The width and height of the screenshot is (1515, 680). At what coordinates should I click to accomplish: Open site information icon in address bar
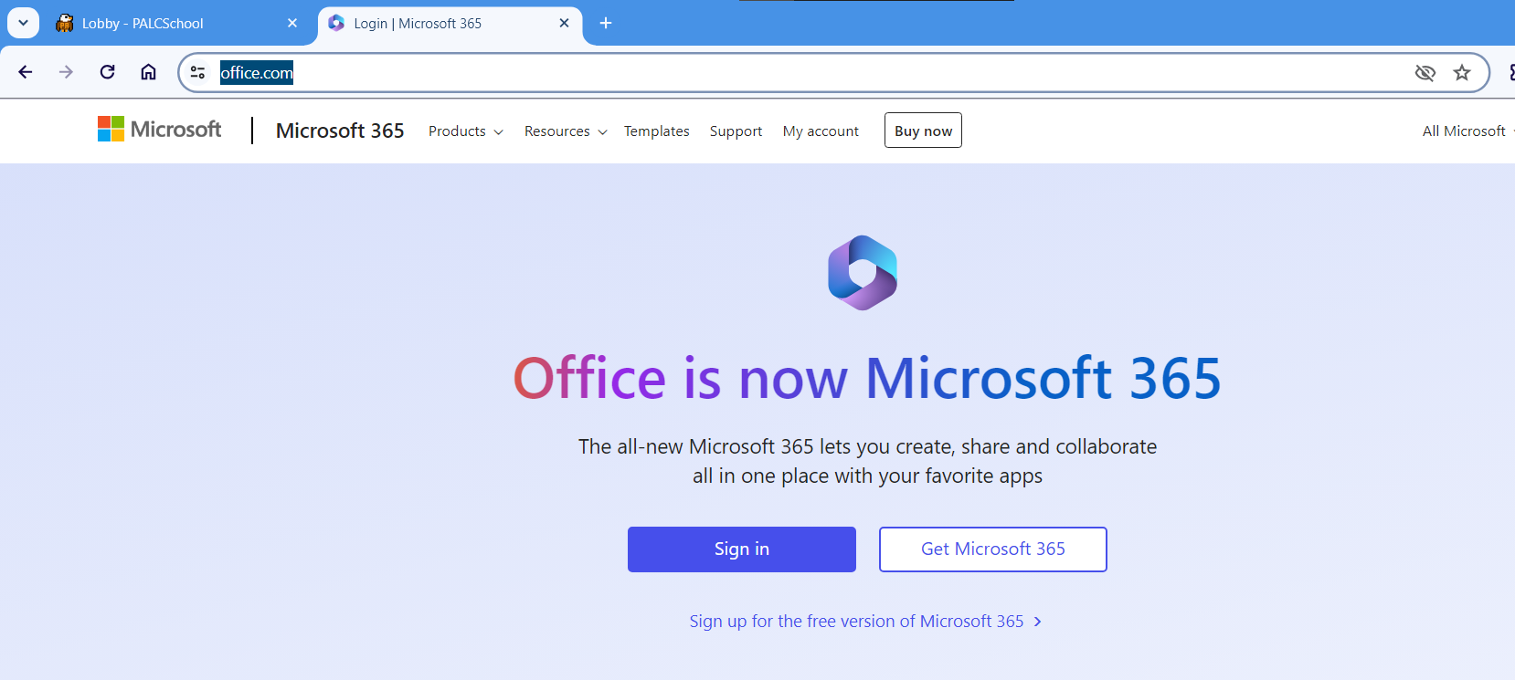tap(197, 72)
